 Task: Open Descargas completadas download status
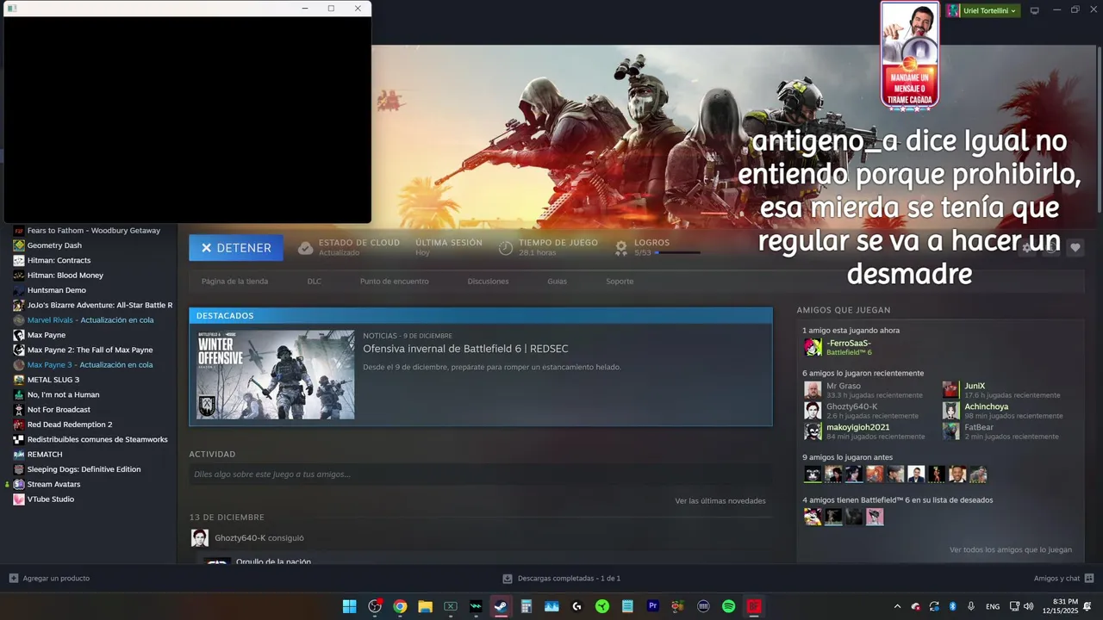(x=561, y=579)
